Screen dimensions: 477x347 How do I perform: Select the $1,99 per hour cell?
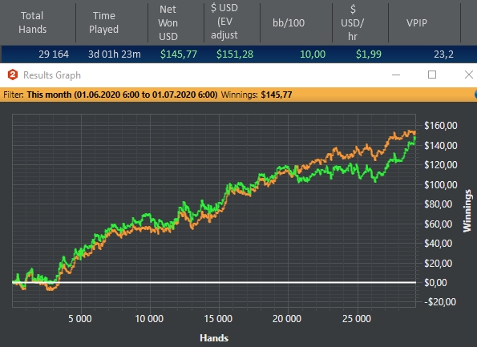click(369, 54)
